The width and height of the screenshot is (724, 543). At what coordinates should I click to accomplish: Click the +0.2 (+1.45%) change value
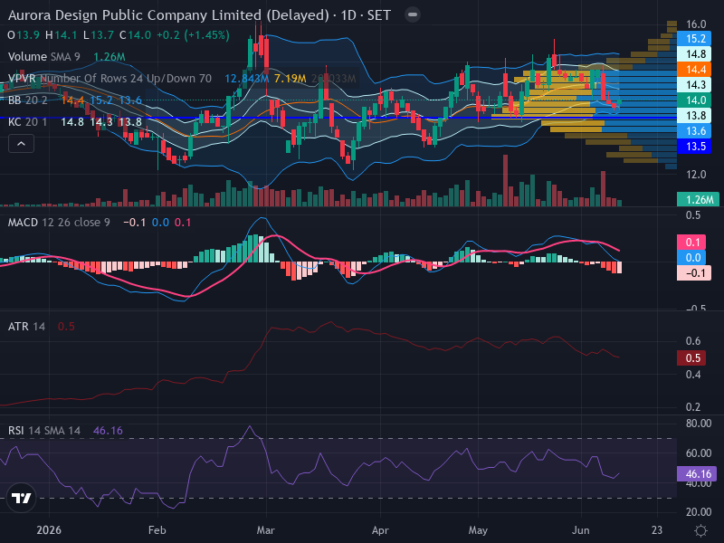[x=193, y=35]
